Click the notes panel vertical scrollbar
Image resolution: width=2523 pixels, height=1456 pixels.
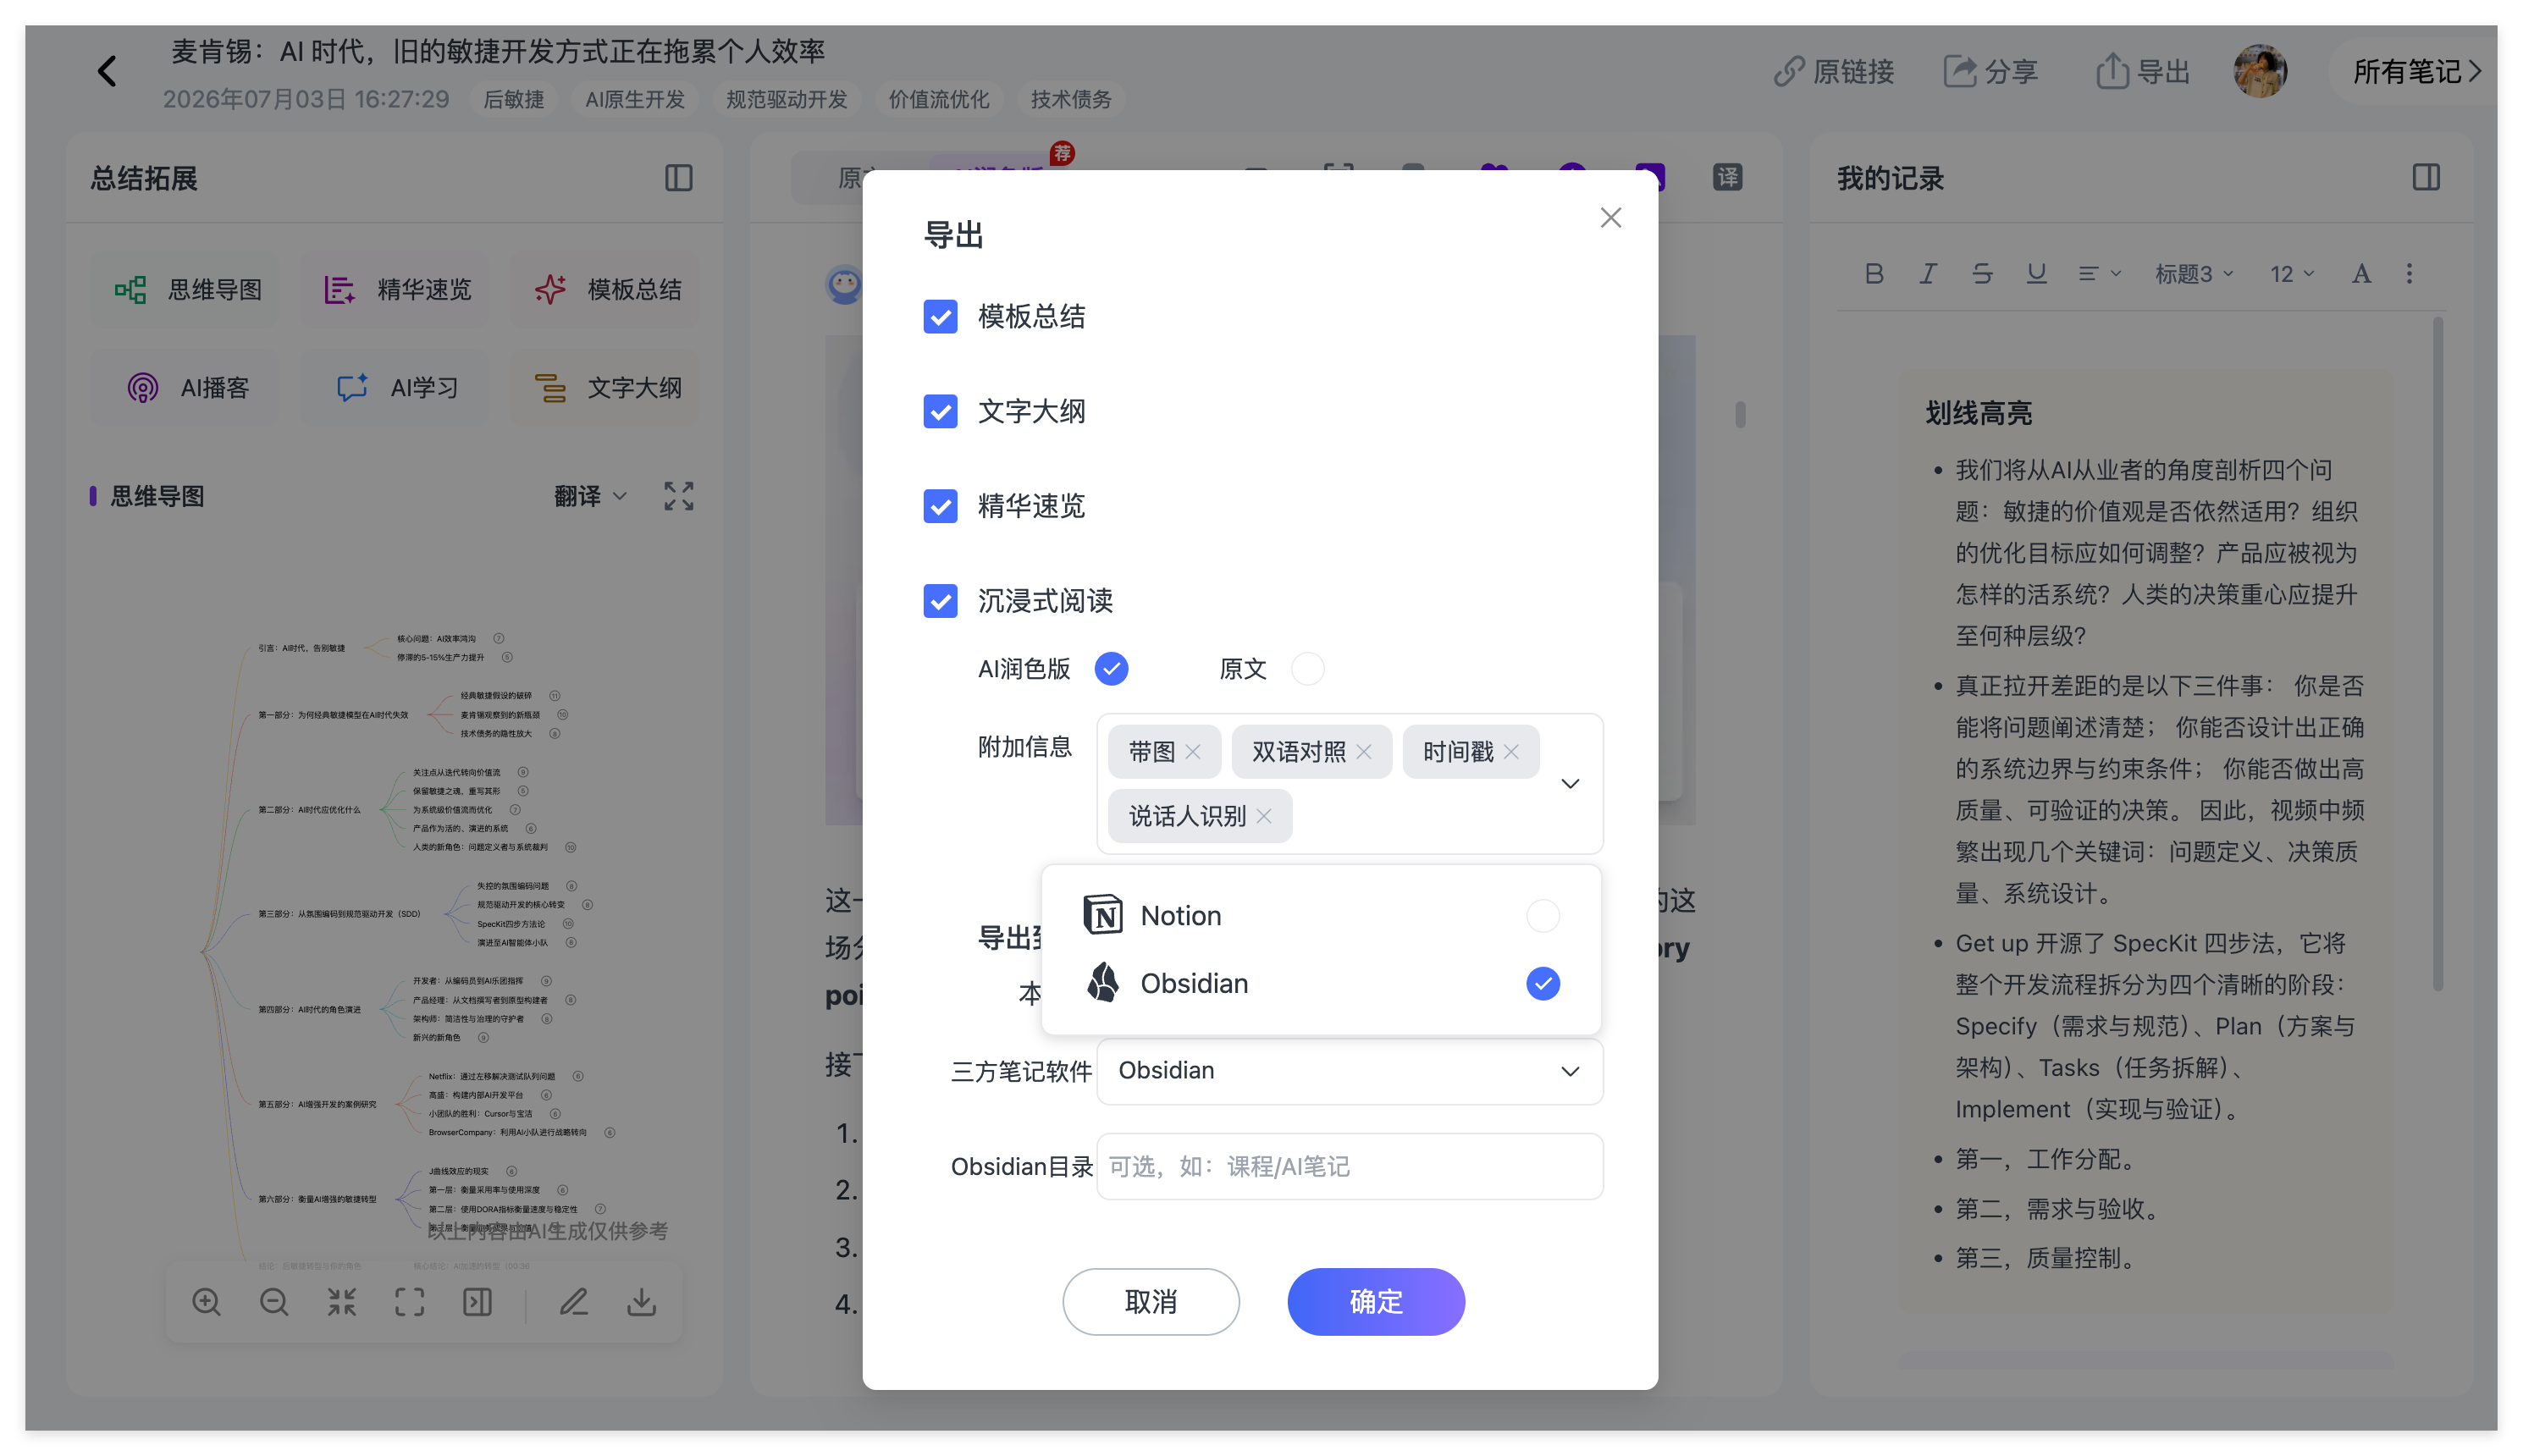tap(2437, 655)
